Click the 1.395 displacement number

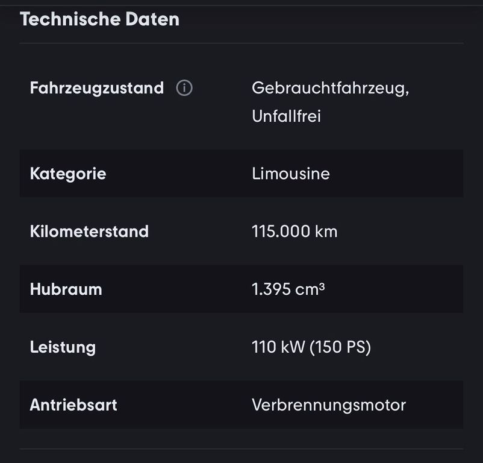tap(271, 289)
